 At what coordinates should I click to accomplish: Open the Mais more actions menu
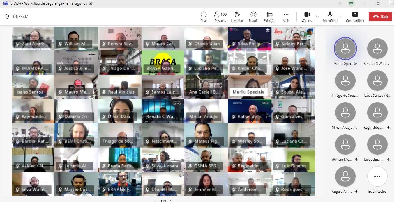[286, 17]
